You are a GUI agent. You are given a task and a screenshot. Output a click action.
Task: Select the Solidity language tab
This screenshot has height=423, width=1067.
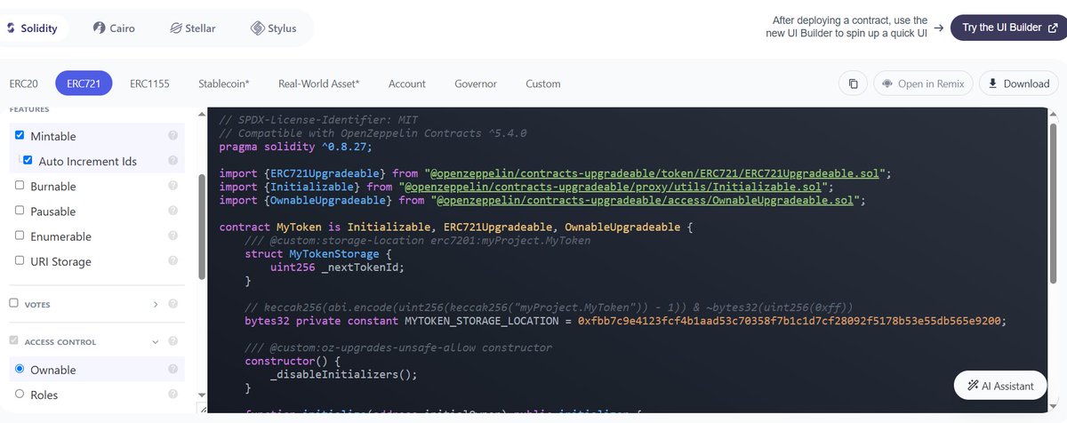coord(33,28)
